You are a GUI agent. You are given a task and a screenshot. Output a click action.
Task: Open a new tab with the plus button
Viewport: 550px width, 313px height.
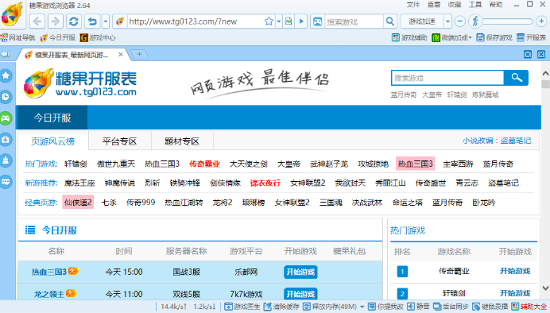tap(139, 54)
